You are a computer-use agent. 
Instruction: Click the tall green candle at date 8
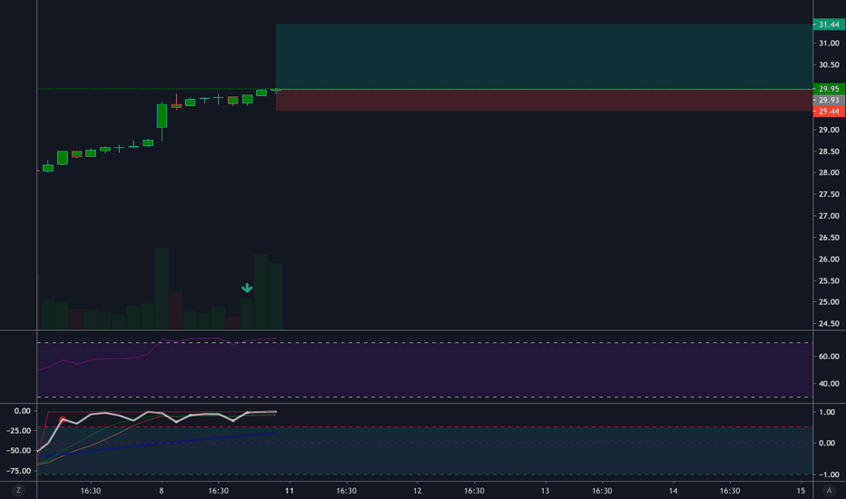pyautogui.click(x=162, y=115)
